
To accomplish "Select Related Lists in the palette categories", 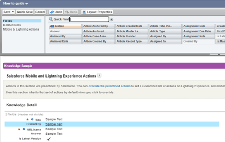I will (12, 25).
